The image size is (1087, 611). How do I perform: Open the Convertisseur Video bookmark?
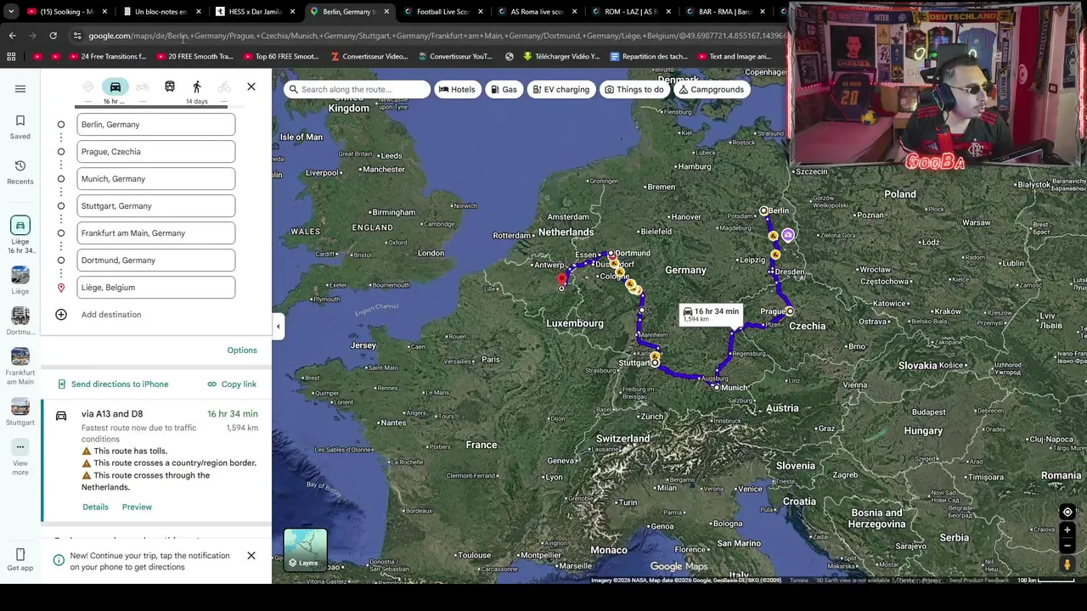[x=369, y=57]
